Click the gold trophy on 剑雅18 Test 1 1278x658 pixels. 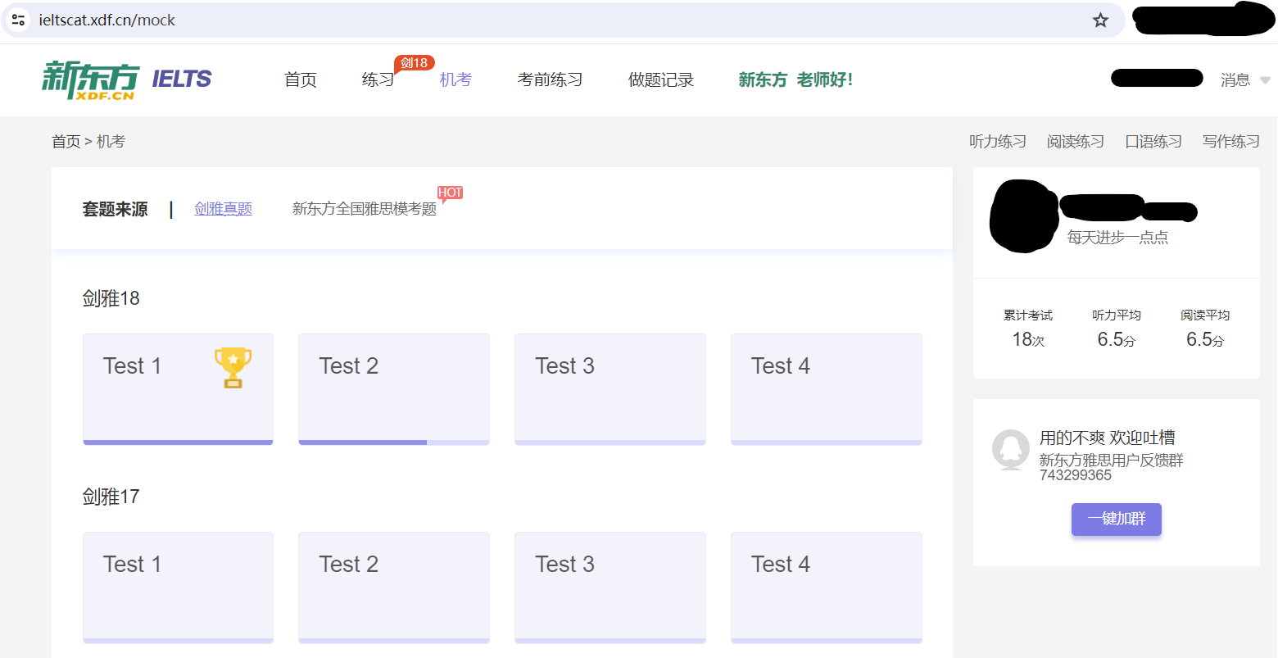[x=233, y=367]
